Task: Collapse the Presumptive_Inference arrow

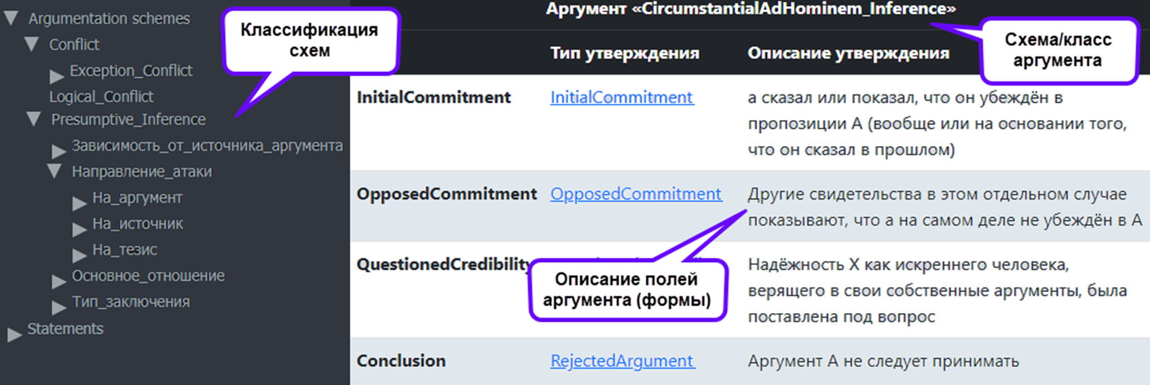Action: pos(33,120)
